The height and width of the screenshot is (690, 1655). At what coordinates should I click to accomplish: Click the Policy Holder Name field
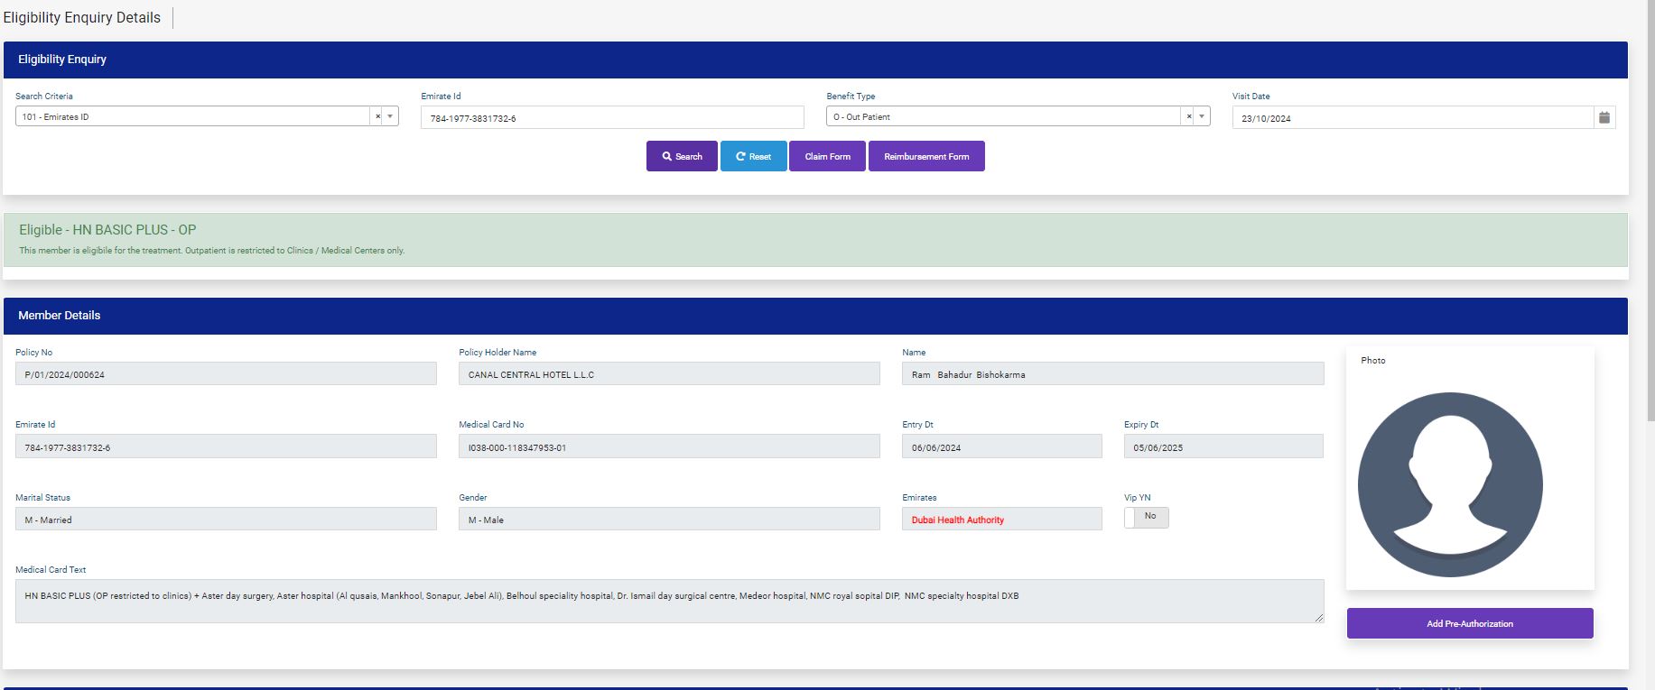point(668,374)
